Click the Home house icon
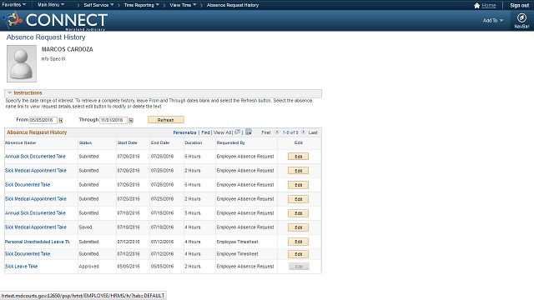 tap(476, 6)
